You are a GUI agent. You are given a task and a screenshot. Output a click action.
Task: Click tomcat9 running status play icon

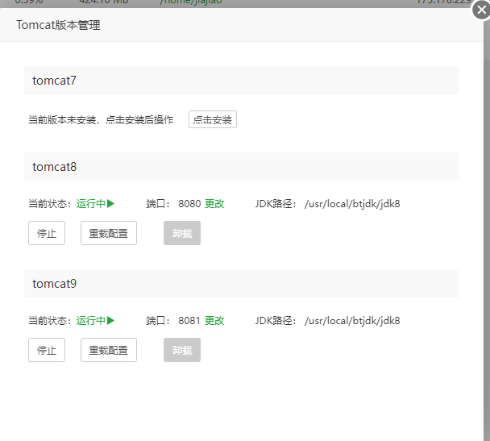pos(110,321)
